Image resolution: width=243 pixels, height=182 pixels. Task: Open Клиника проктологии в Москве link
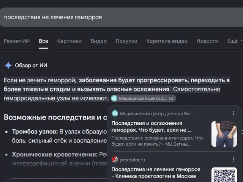click(156, 173)
